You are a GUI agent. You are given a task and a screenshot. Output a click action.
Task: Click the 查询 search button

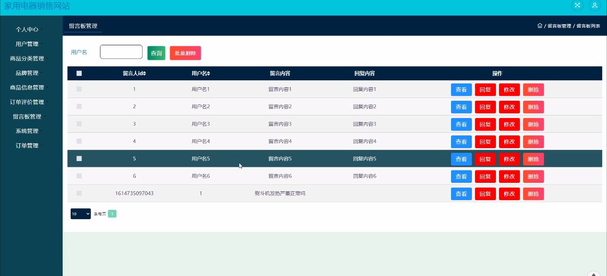click(x=156, y=53)
